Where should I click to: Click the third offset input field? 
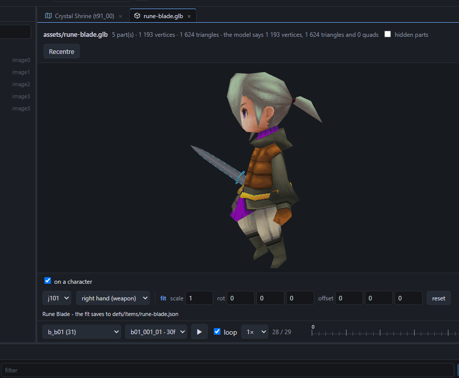click(409, 298)
